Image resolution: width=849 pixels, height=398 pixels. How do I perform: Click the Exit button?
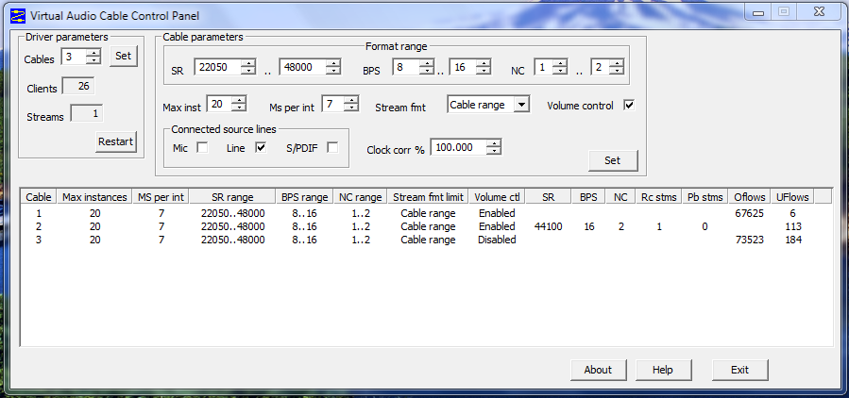pyautogui.click(x=739, y=370)
